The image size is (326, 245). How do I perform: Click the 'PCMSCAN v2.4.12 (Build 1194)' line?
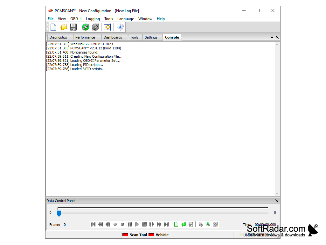[84, 48]
